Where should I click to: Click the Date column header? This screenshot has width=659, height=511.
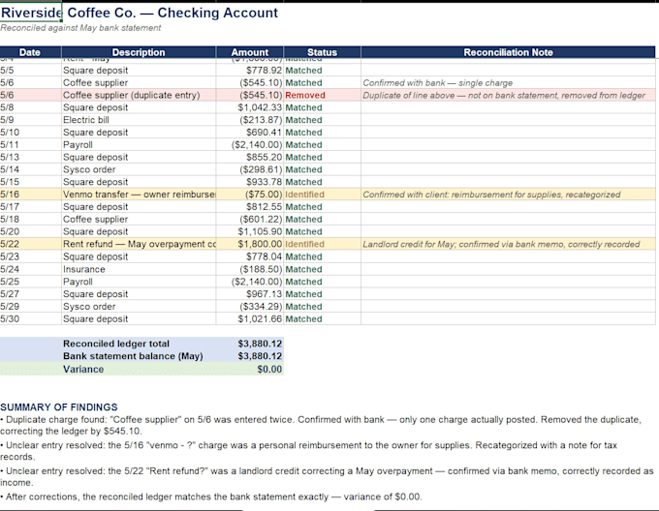pyautogui.click(x=30, y=52)
